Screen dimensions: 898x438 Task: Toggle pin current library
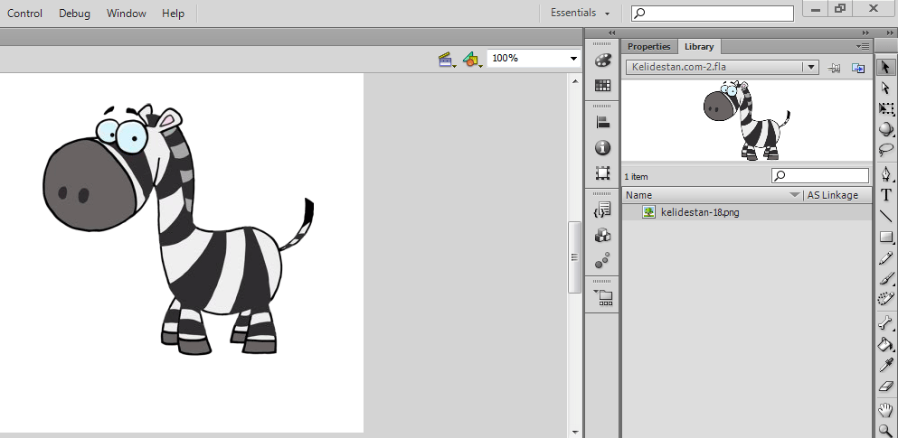[x=835, y=68]
